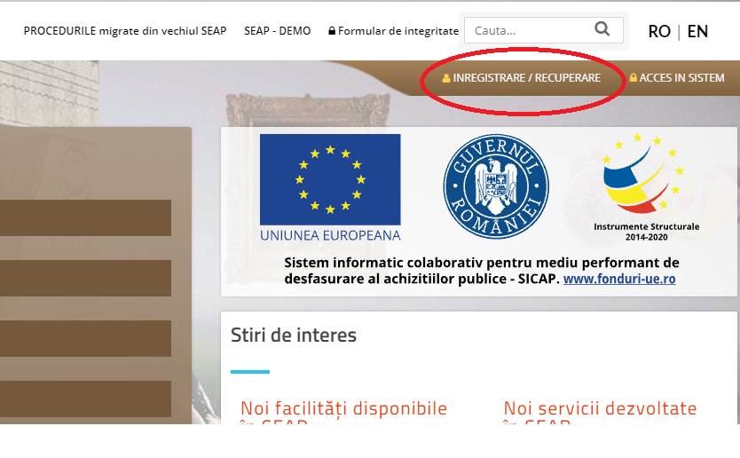740x458 pixels.
Task: Open Noi facilități disponibile news article
Action: [343, 412]
